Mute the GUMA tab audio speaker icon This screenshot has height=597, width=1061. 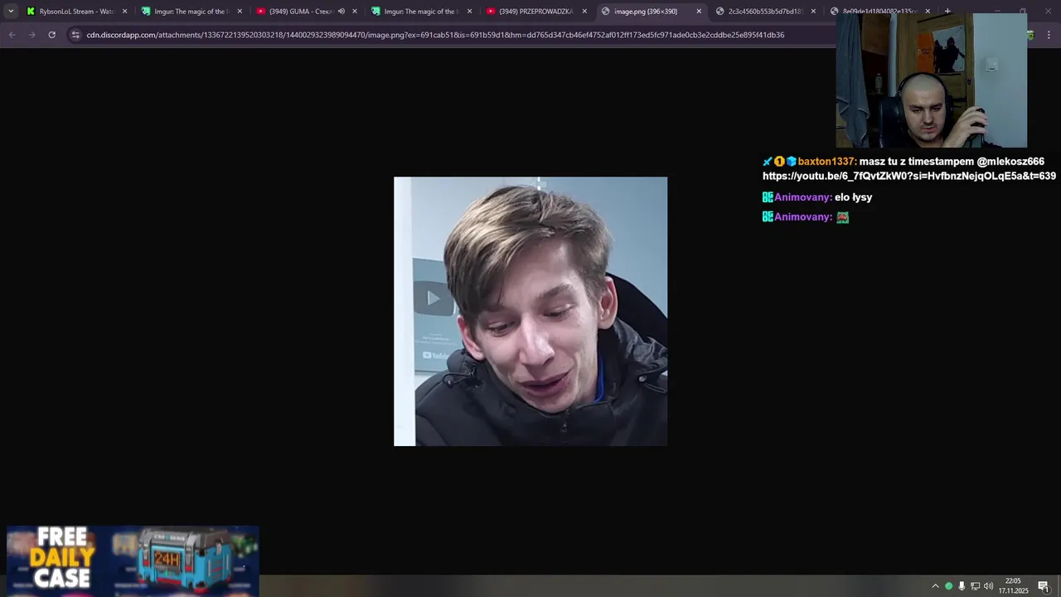click(341, 12)
